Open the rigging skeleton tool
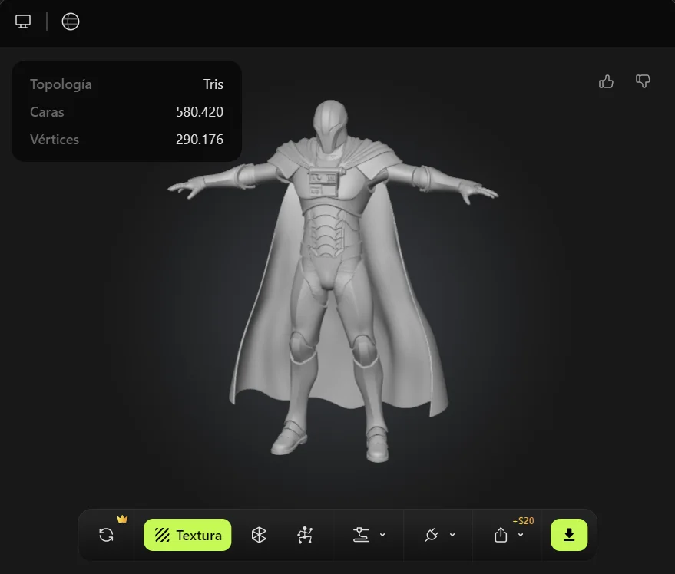Viewport: 675px width, 574px height. (x=305, y=535)
